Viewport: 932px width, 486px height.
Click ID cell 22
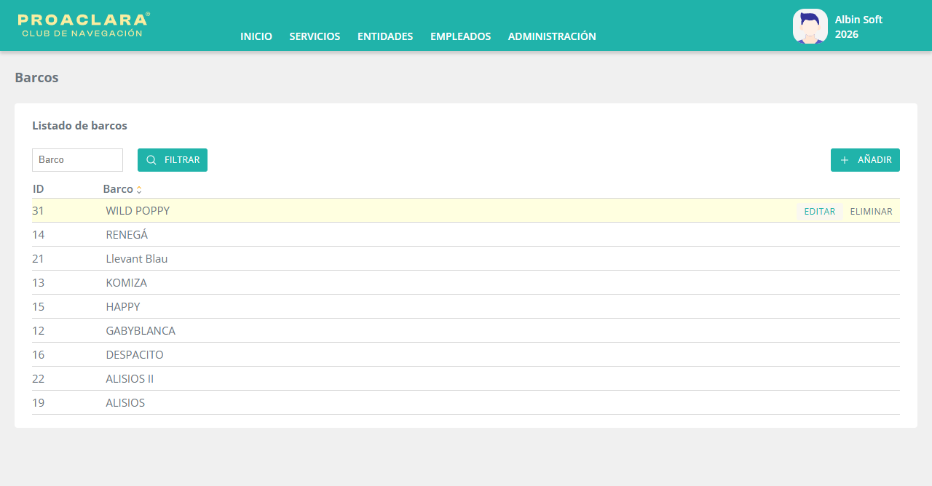(x=39, y=379)
